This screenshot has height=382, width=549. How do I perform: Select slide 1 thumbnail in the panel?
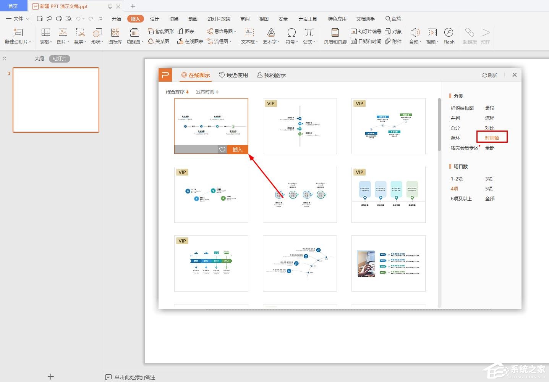[56, 100]
